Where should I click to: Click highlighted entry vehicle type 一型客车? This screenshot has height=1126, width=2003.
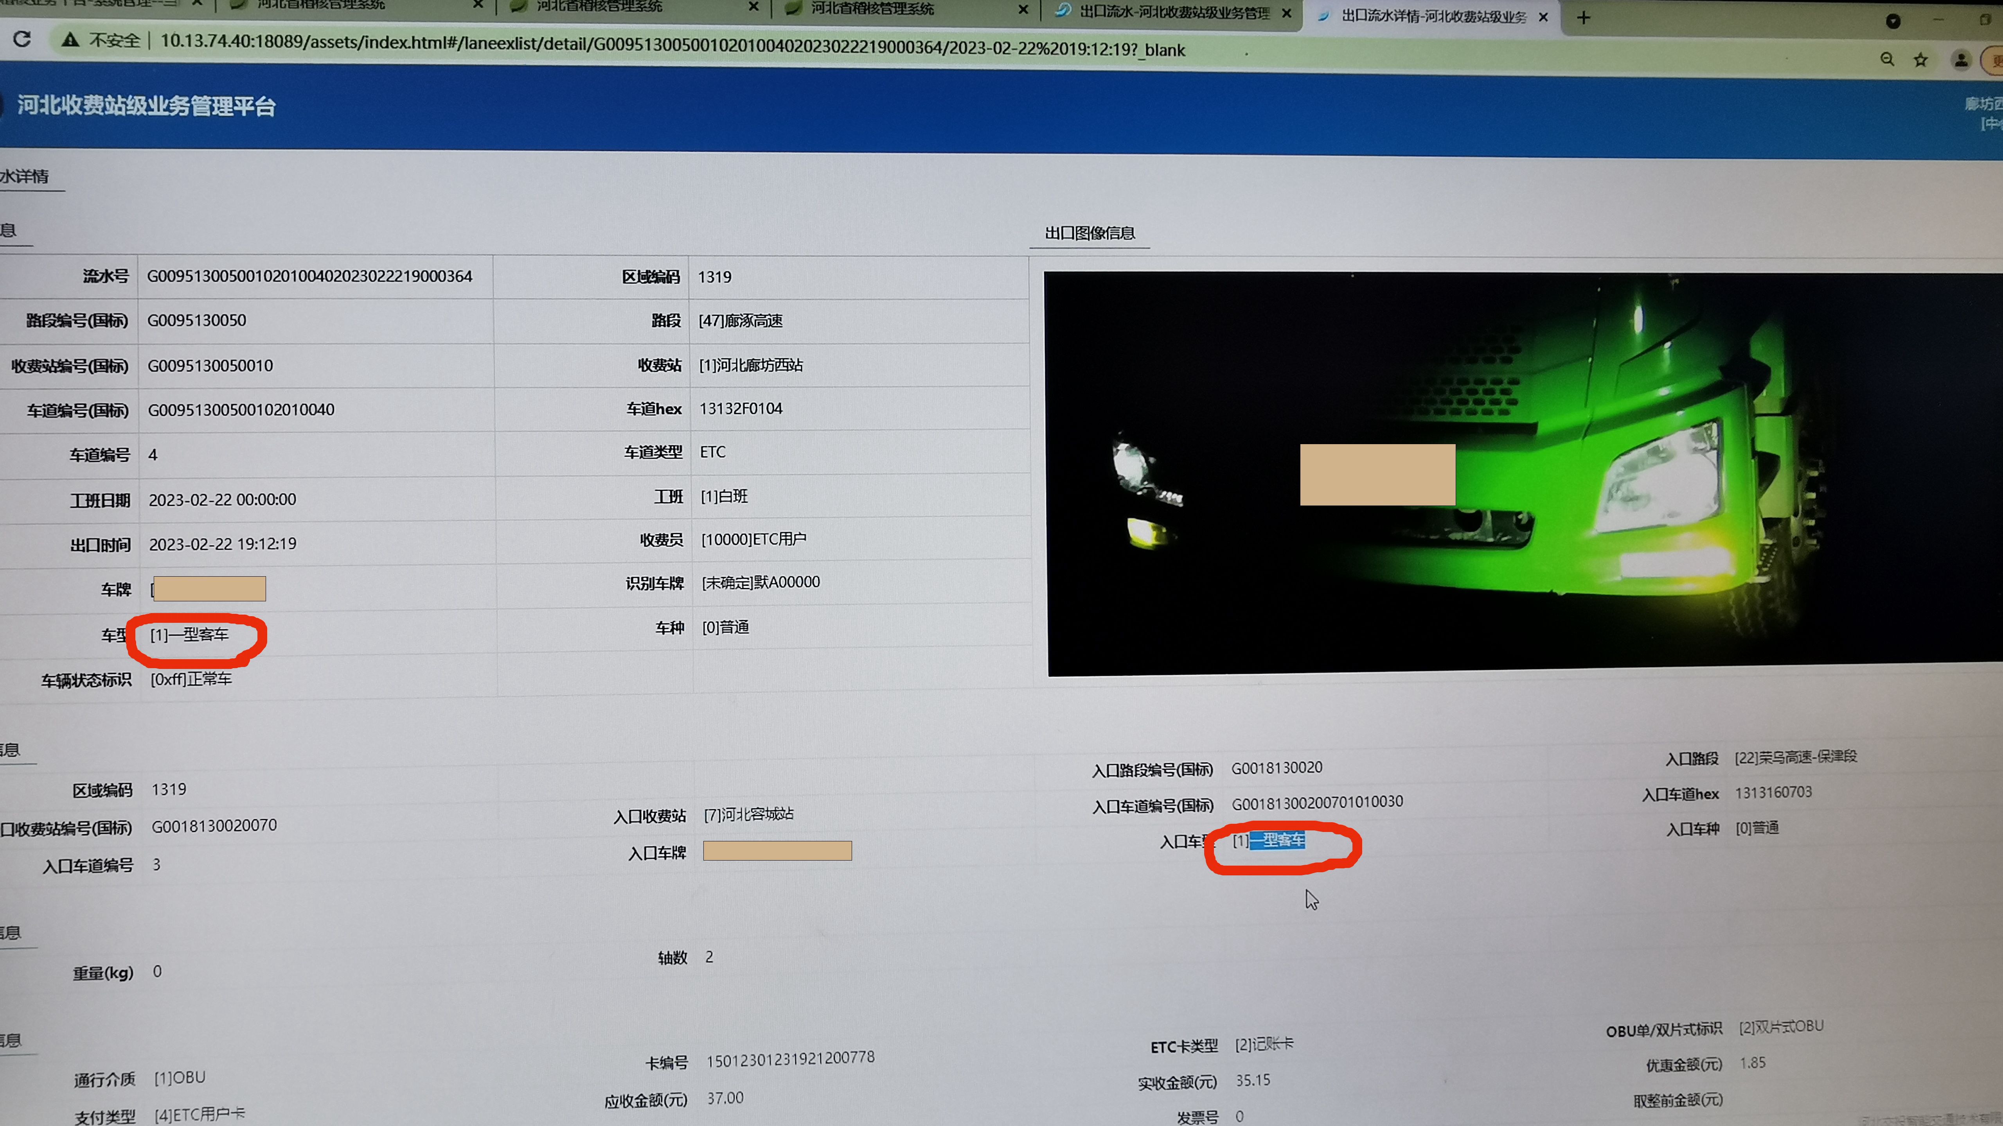[1277, 840]
